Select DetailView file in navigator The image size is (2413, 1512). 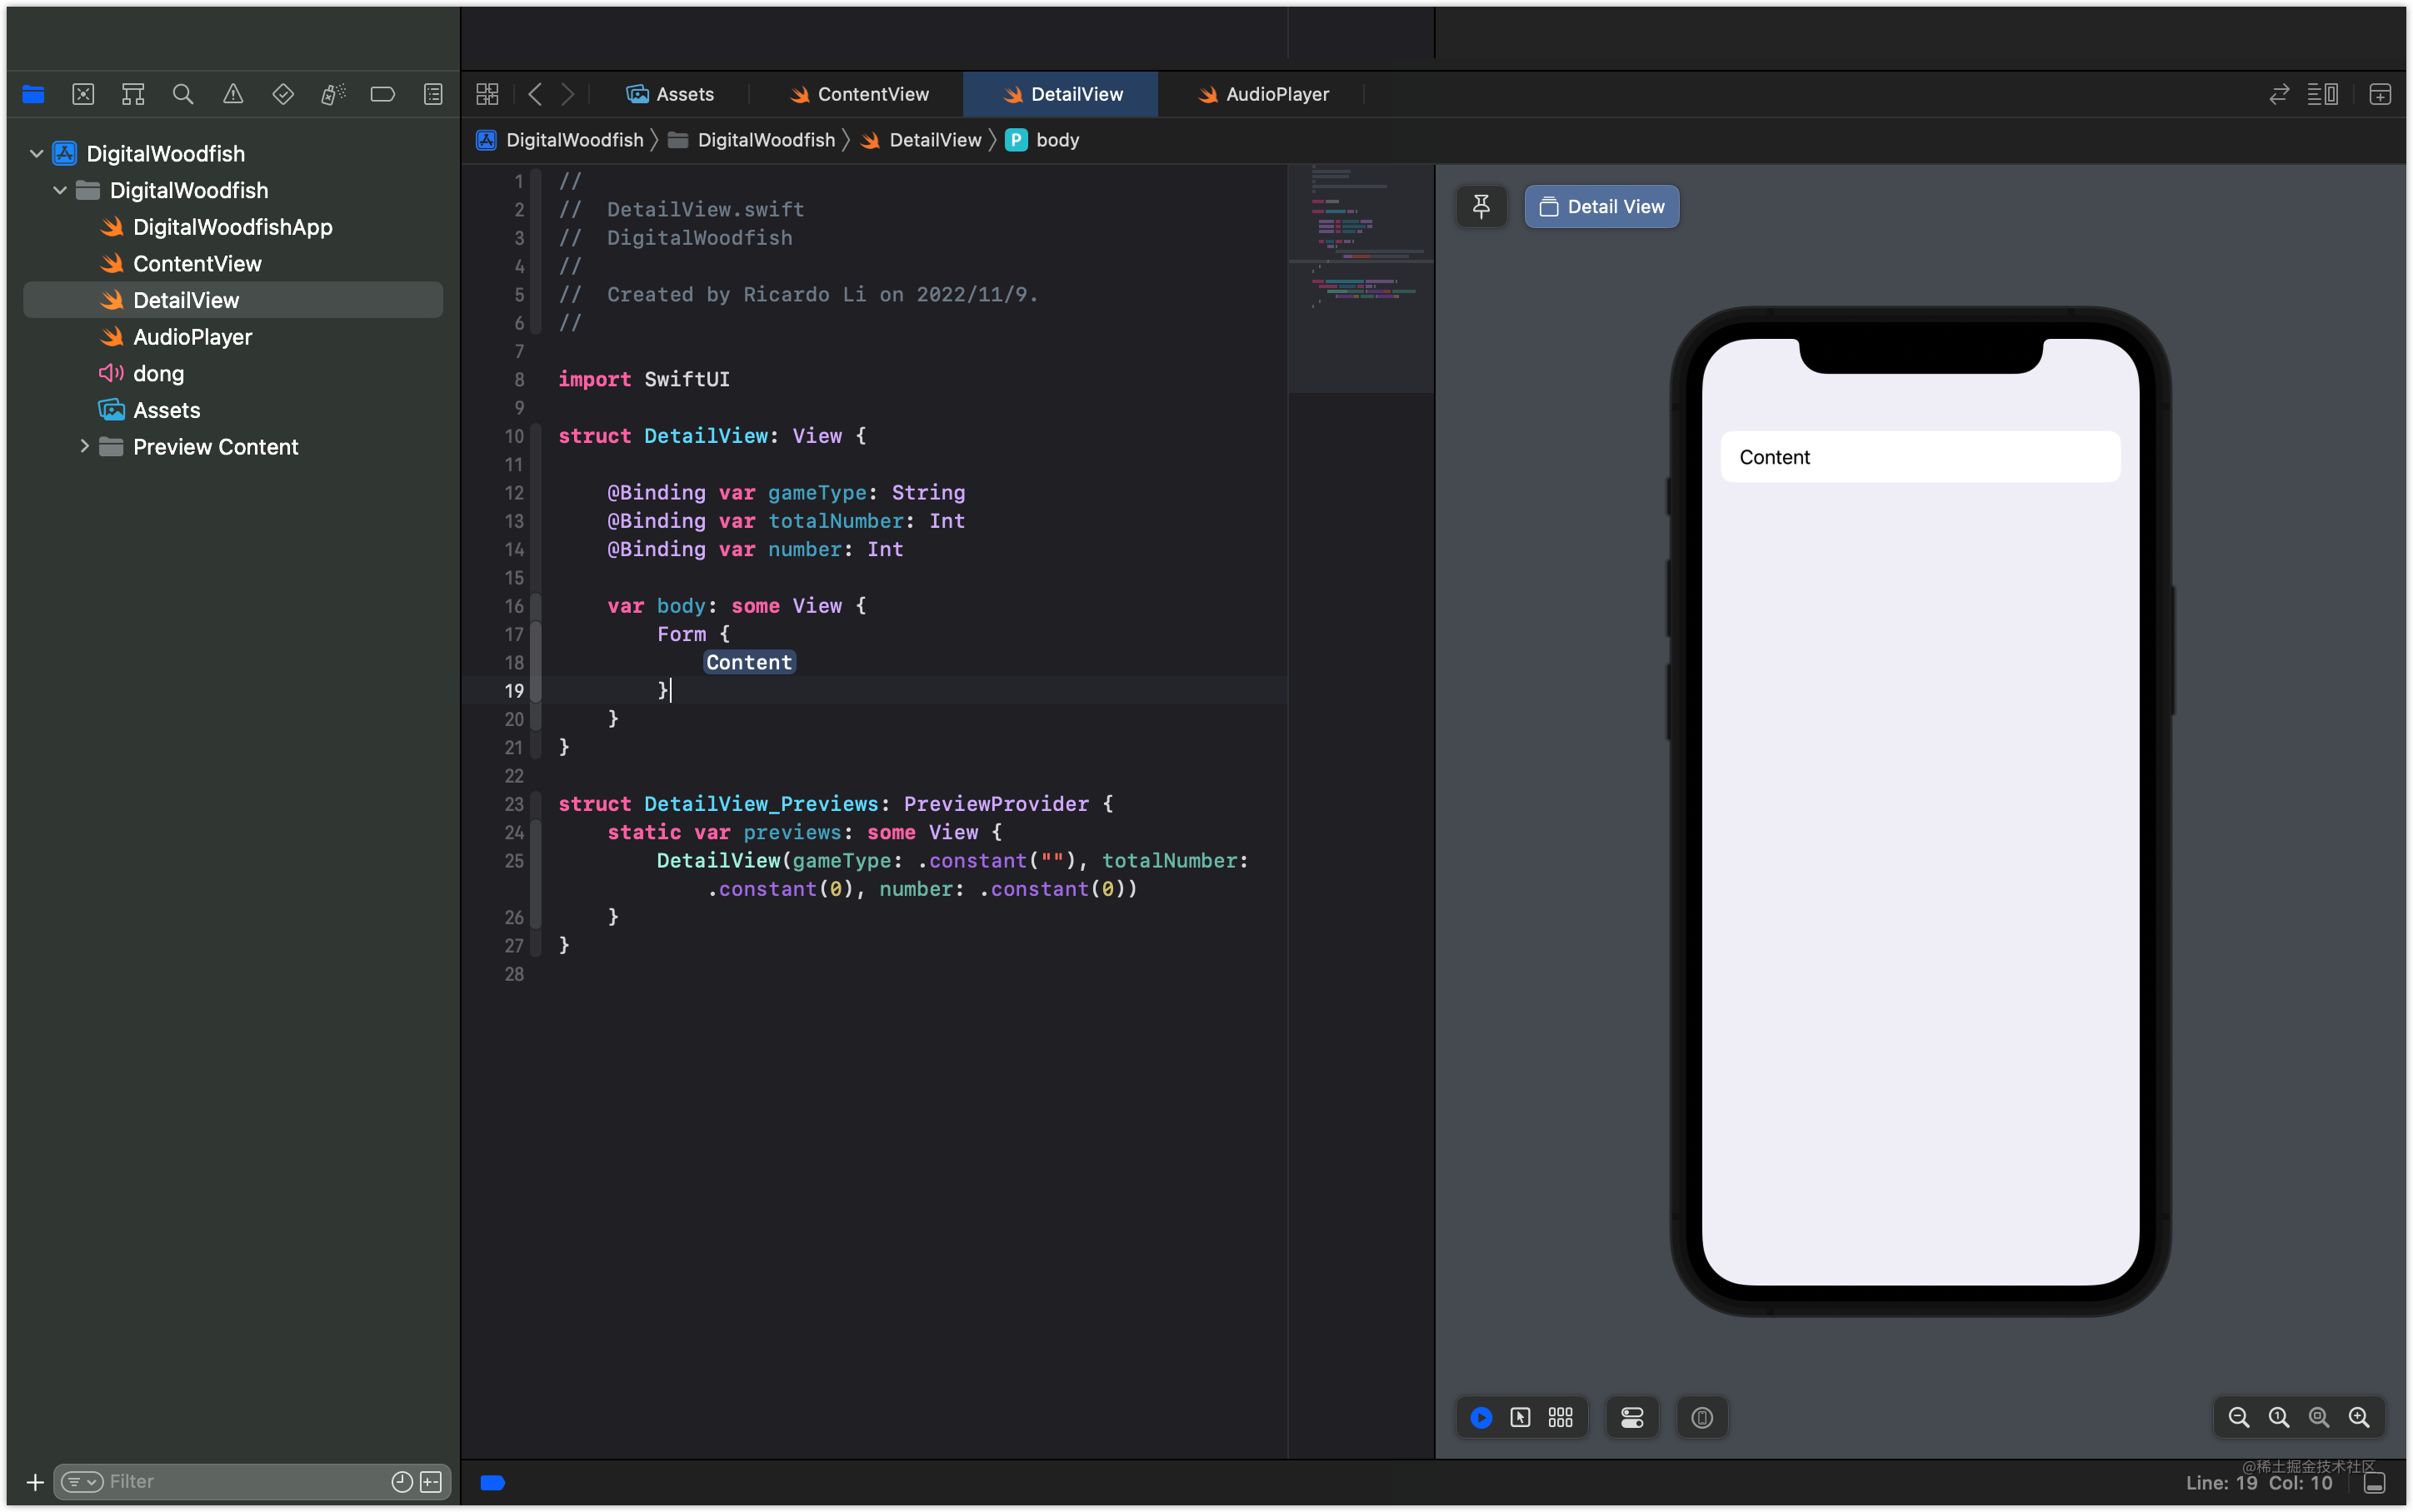point(233,300)
